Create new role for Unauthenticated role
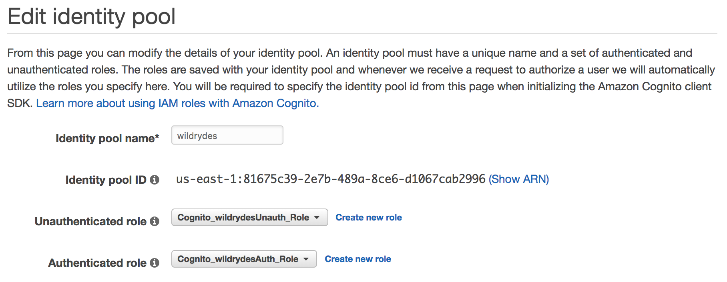The width and height of the screenshot is (727, 282). [x=368, y=217]
